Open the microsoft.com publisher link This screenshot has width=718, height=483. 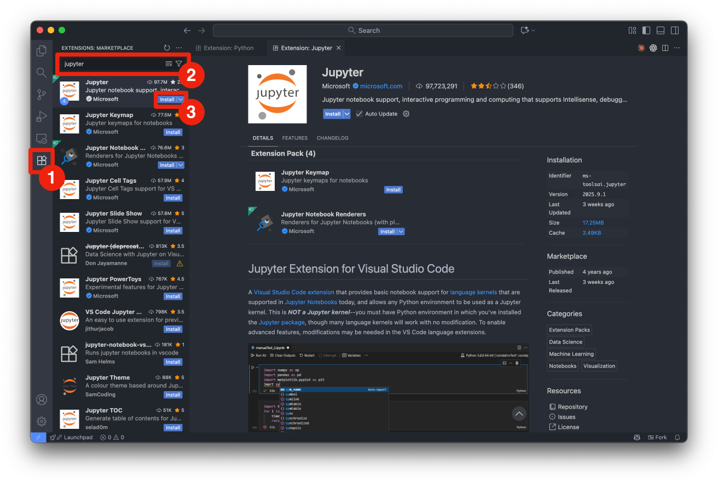[x=381, y=86]
